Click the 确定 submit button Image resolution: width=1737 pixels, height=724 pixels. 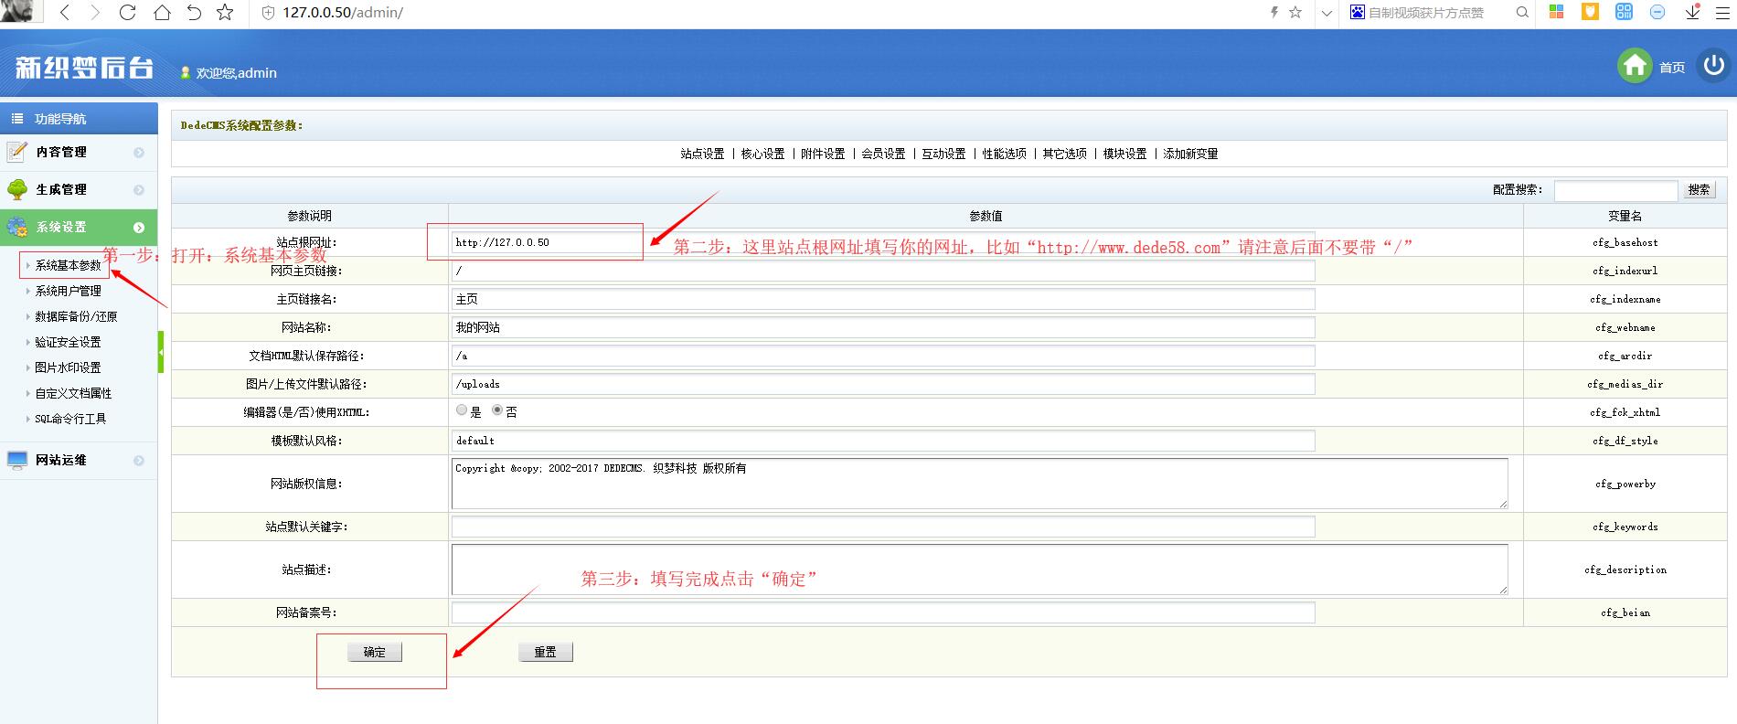tap(375, 652)
